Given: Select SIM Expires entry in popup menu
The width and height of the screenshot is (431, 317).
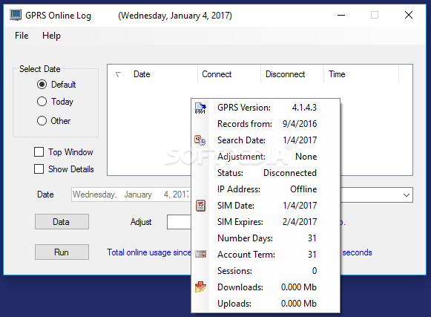Looking at the screenshot, I should [x=266, y=222].
